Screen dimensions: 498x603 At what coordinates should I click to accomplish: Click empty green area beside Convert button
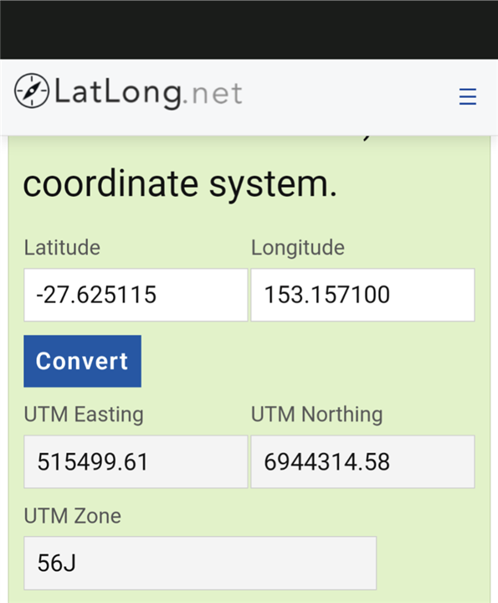[307, 361]
